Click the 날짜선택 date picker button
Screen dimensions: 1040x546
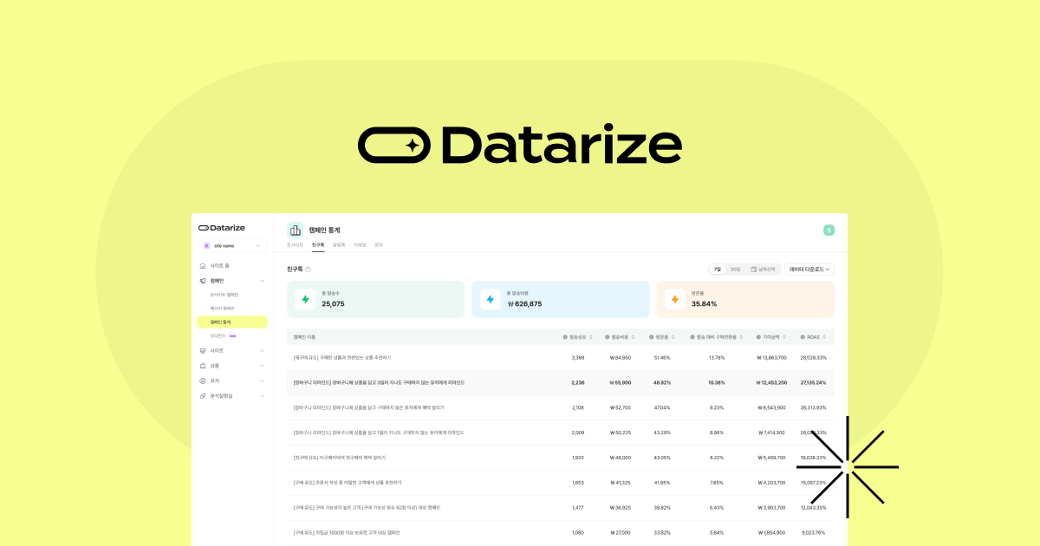coord(764,270)
